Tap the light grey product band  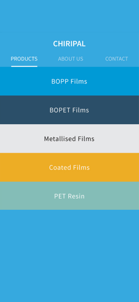[70, 139]
